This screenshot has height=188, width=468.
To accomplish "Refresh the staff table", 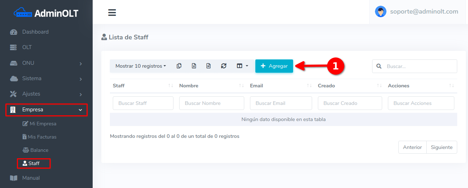I will pos(223,66).
